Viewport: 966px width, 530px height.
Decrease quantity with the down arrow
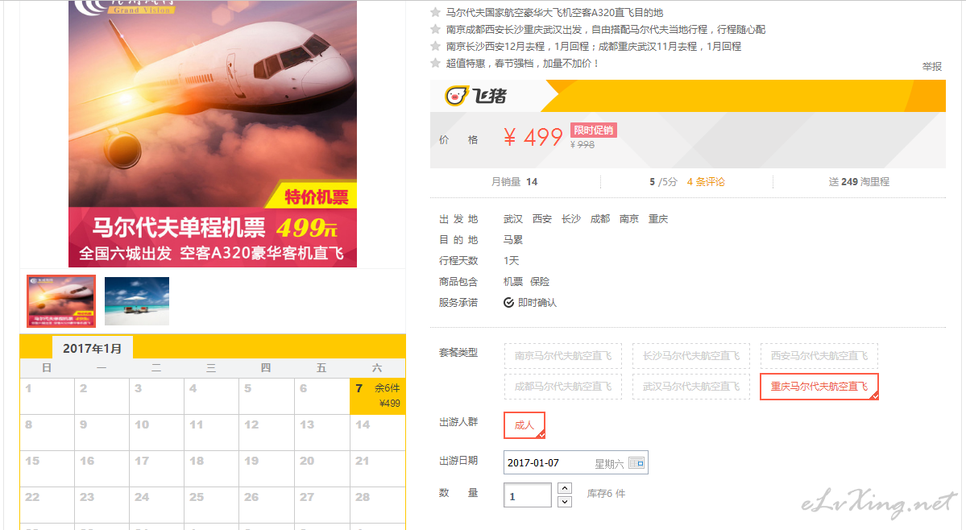564,502
